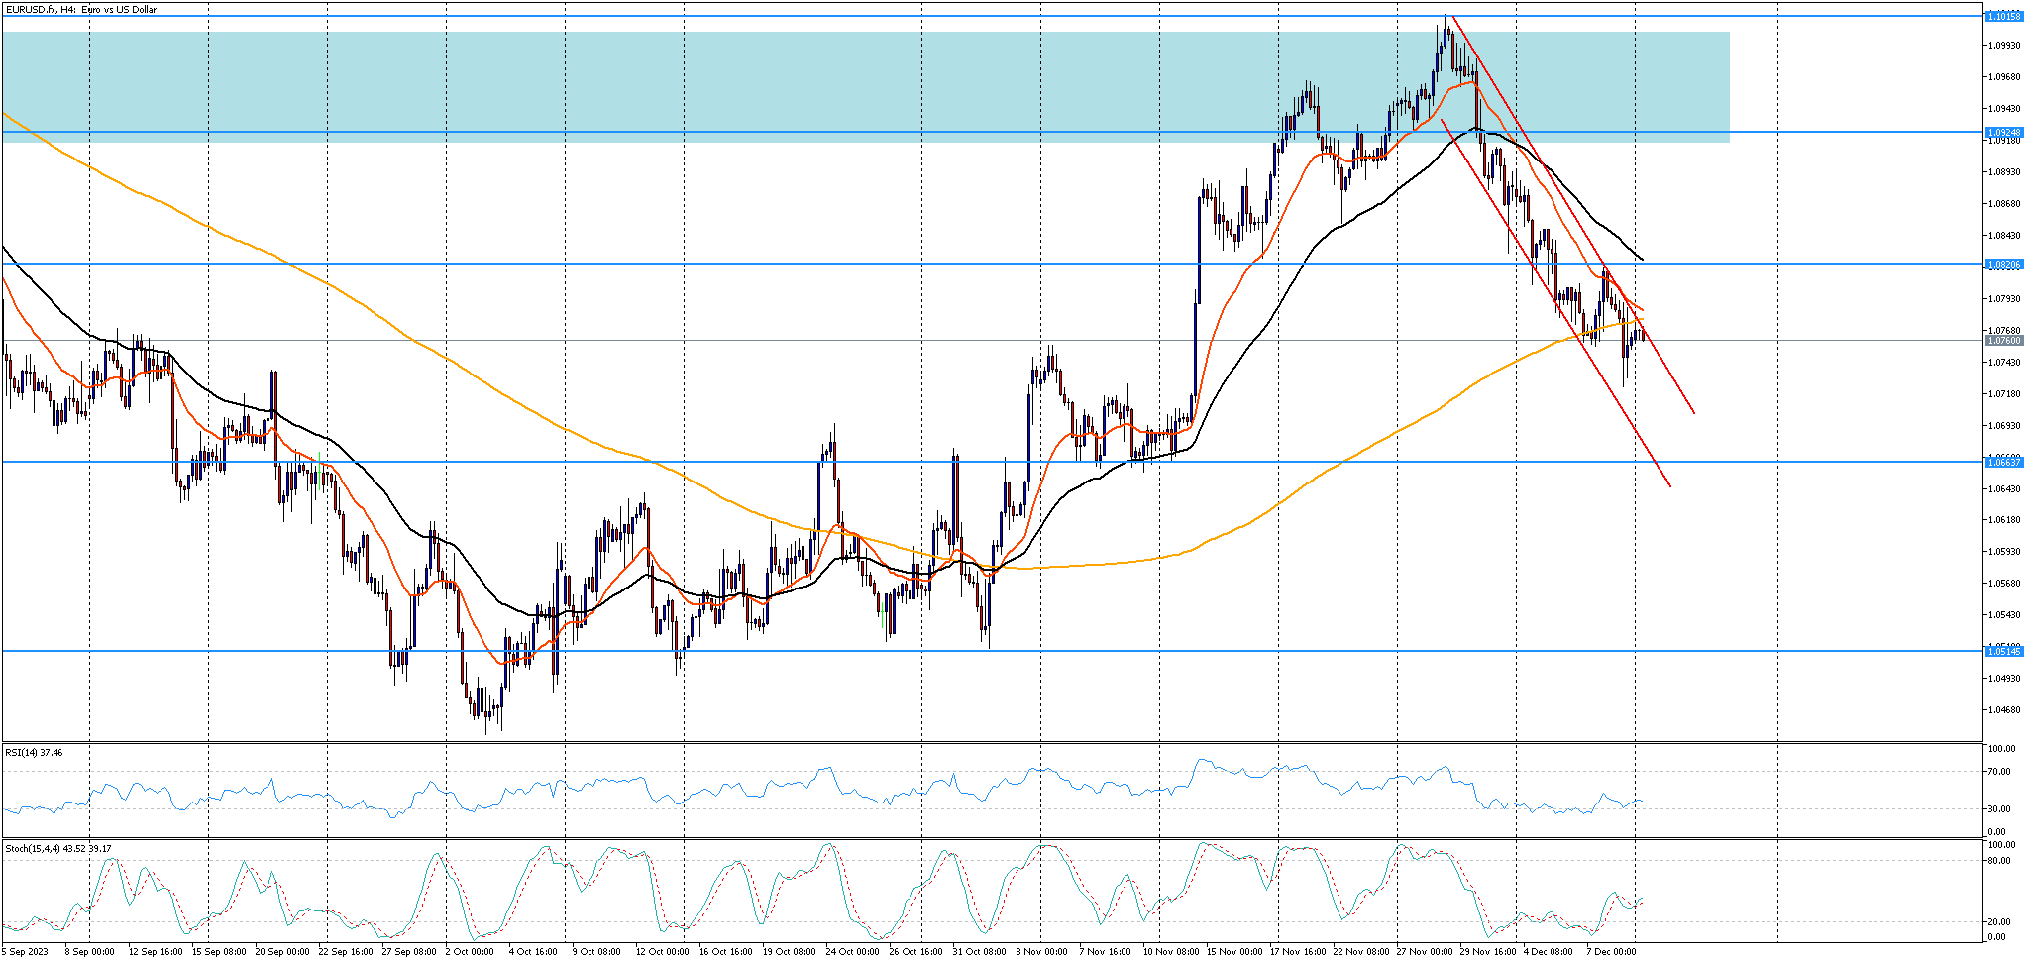Click the Stoch(15,4,4) indicator label

point(57,849)
